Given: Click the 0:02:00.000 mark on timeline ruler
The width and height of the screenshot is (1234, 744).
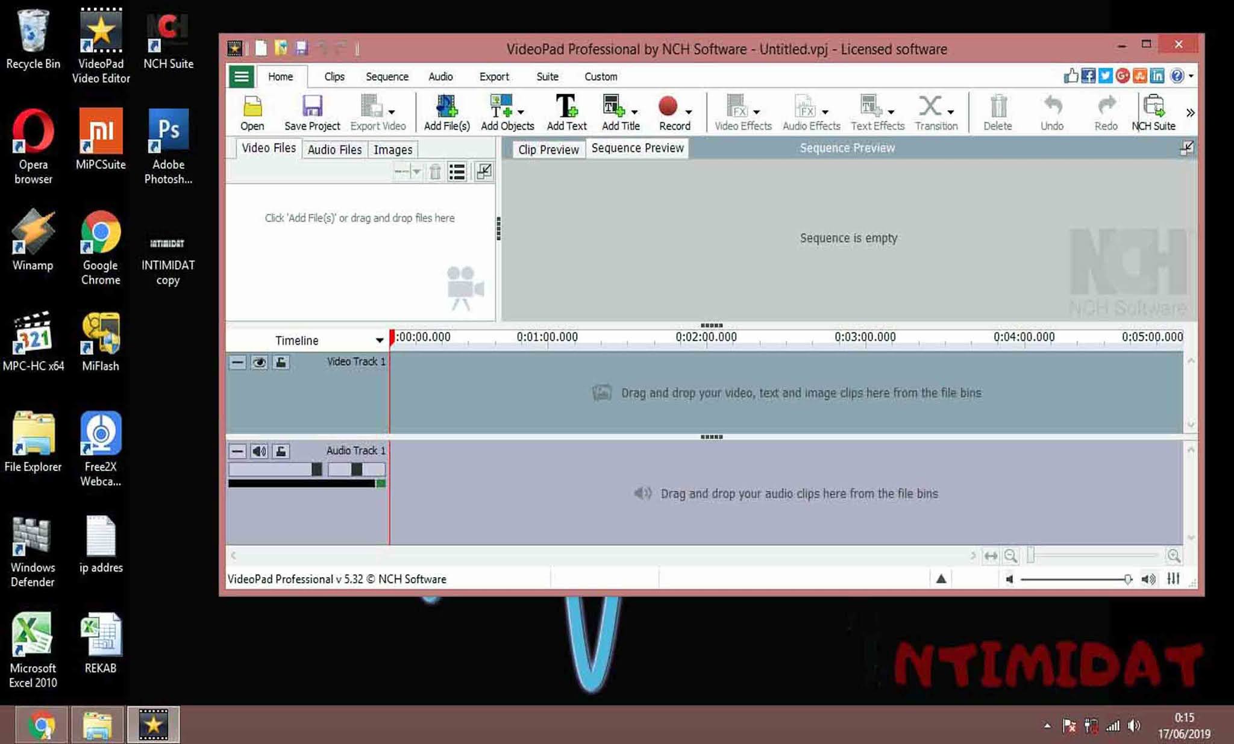Looking at the screenshot, I should 706,338.
